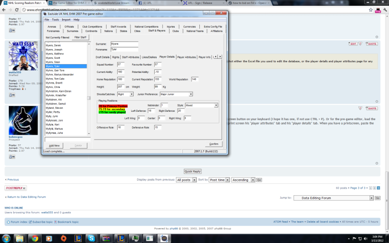Open the File menu in the editor
The height and width of the screenshot is (243, 389).
click(x=47, y=19)
